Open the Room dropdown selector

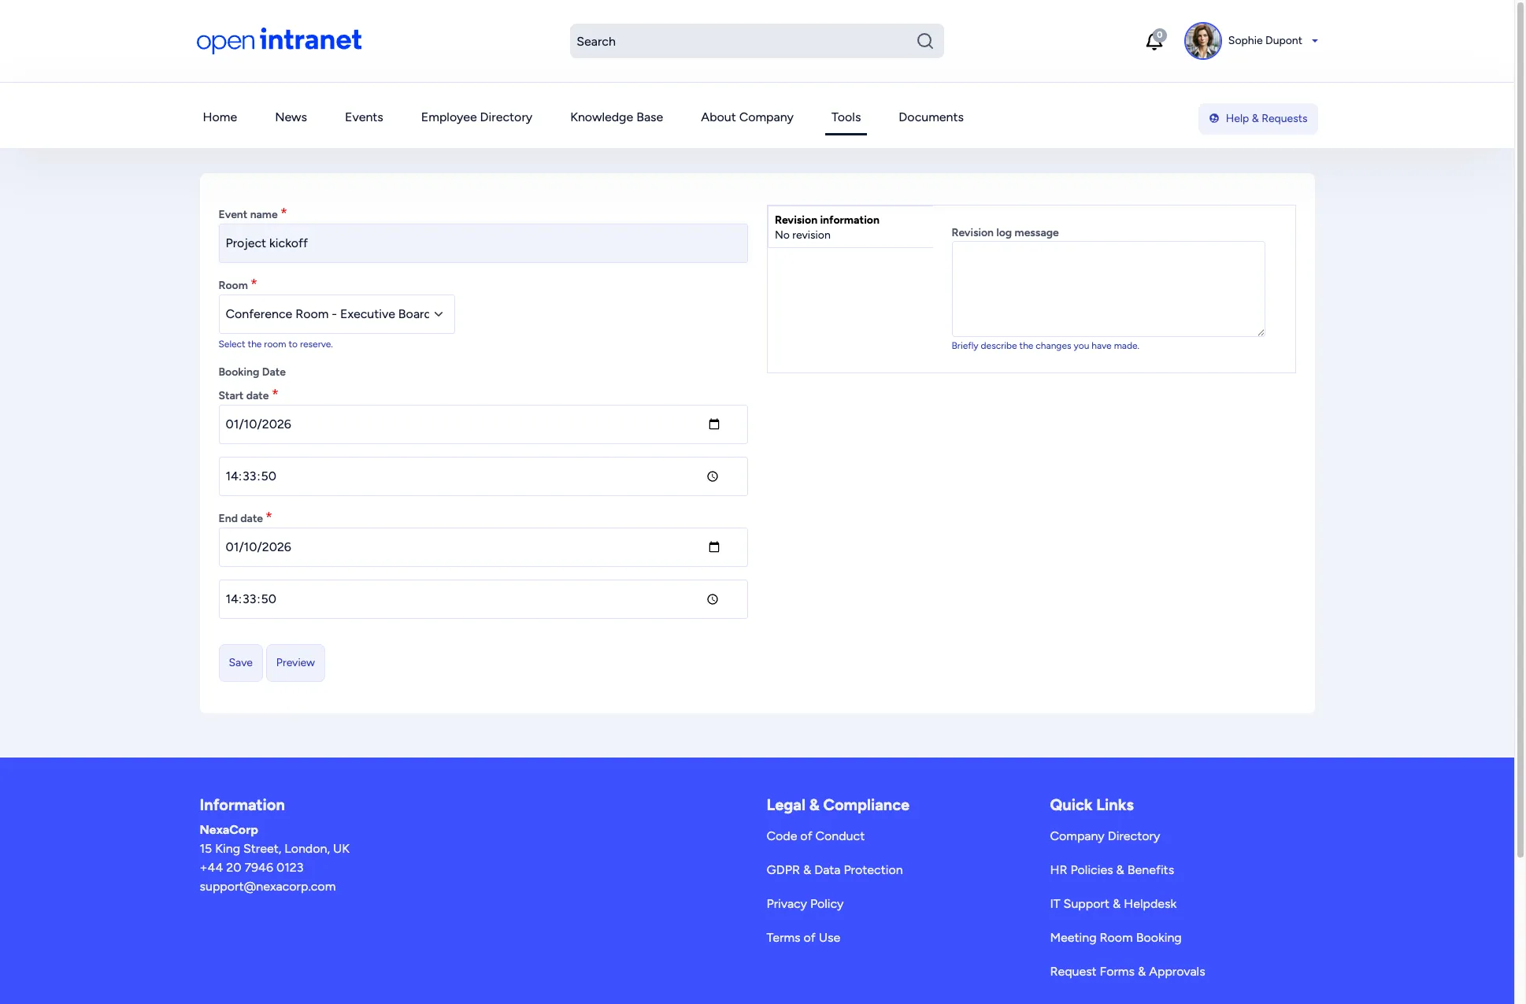(x=336, y=314)
